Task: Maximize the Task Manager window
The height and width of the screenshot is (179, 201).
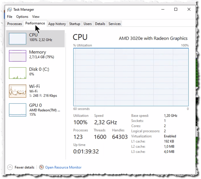Action: (176, 9)
